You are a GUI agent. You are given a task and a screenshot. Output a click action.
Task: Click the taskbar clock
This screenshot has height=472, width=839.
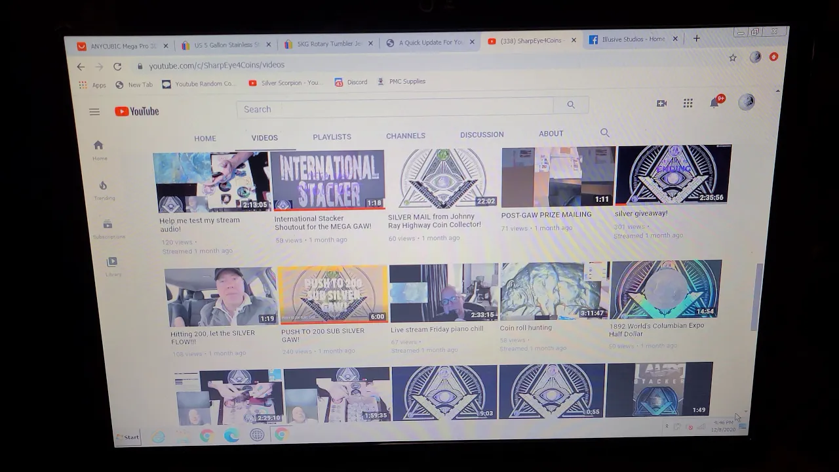tap(724, 425)
